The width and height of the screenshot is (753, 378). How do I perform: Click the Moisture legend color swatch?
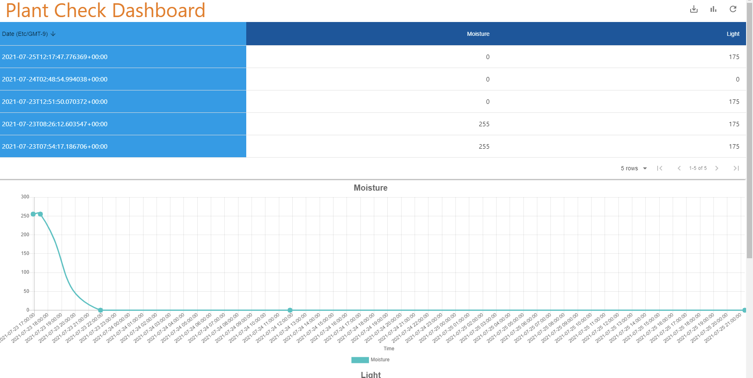(360, 360)
